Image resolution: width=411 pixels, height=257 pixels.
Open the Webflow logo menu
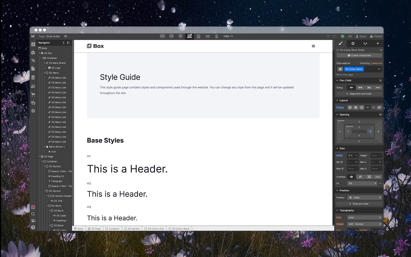tap(33, 36)
